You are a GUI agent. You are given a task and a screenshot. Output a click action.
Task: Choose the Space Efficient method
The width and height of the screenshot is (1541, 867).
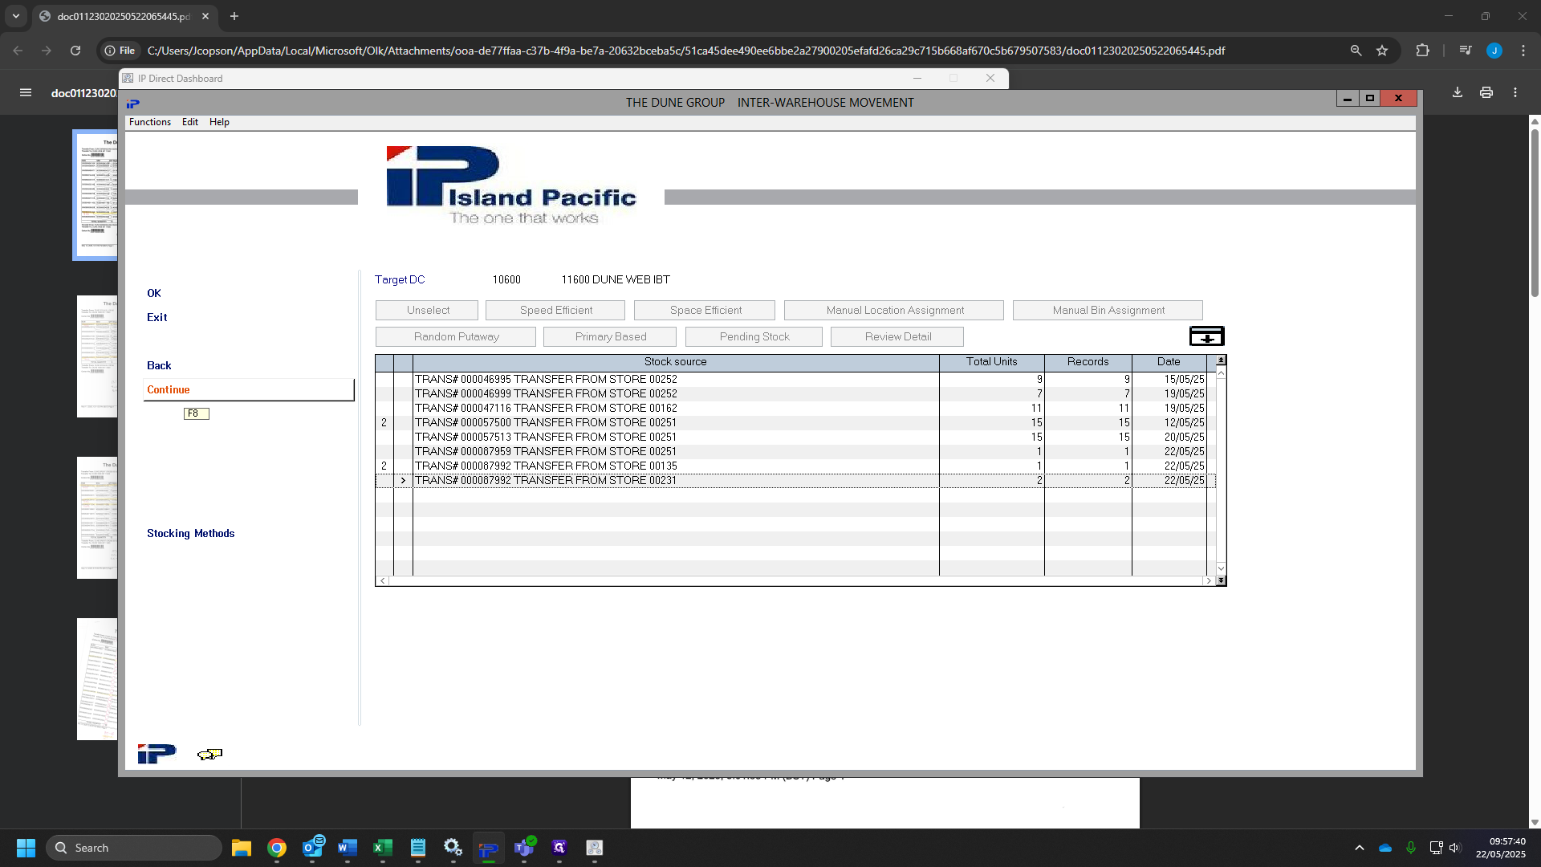705,310
